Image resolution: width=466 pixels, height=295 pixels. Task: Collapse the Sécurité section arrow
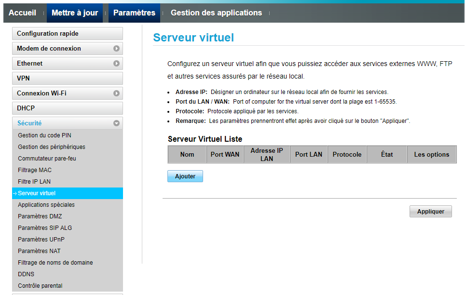point(116,123)
